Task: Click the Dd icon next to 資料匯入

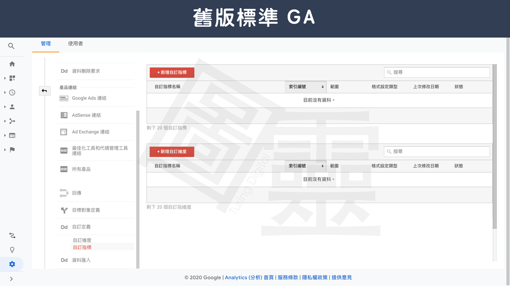Action: pos(64,260)
